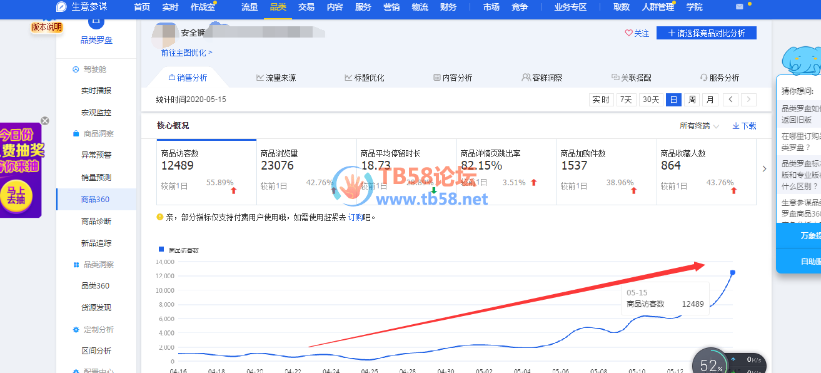Expand the 驾驶舱 sidebar section
Screen dimensions: 821x373
point(94,69)
